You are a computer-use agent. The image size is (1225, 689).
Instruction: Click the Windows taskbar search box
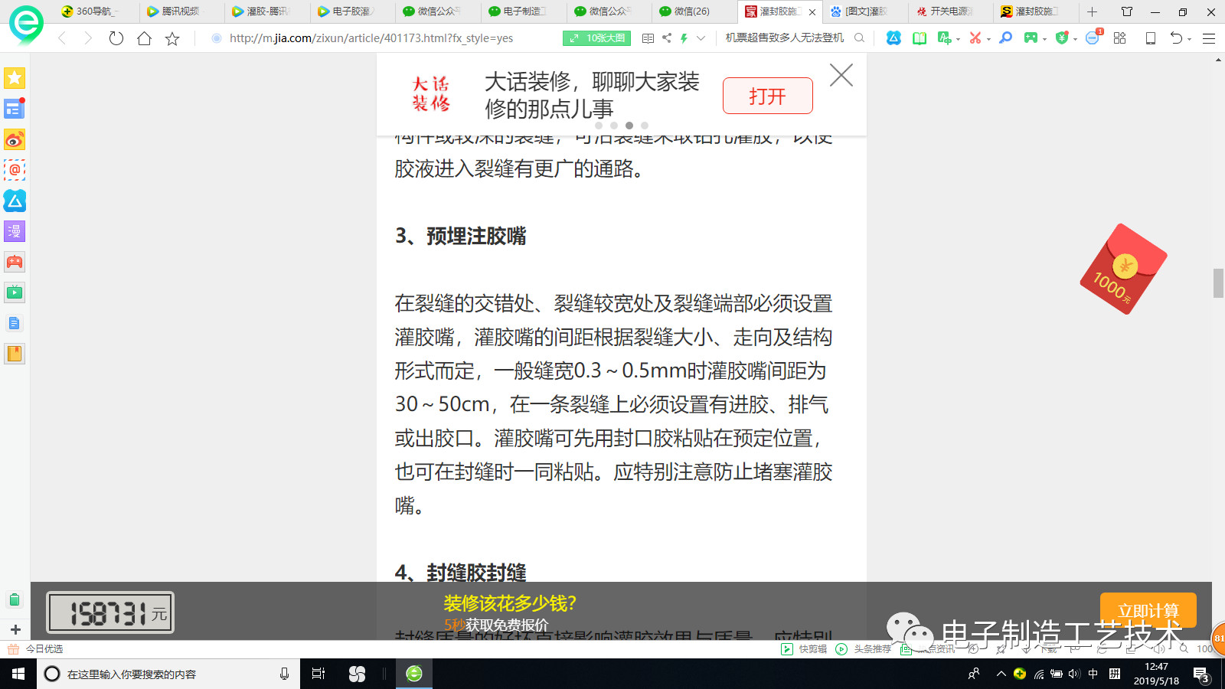pos(167,674)
